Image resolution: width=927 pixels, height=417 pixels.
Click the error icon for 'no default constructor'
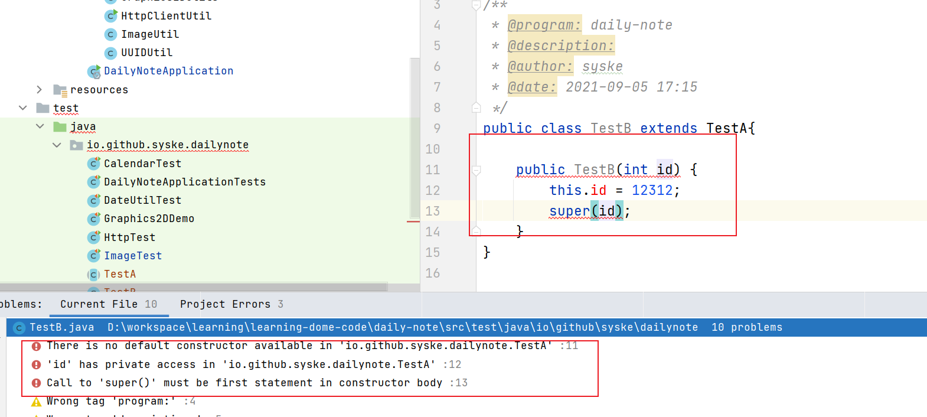tap(37, 346)
